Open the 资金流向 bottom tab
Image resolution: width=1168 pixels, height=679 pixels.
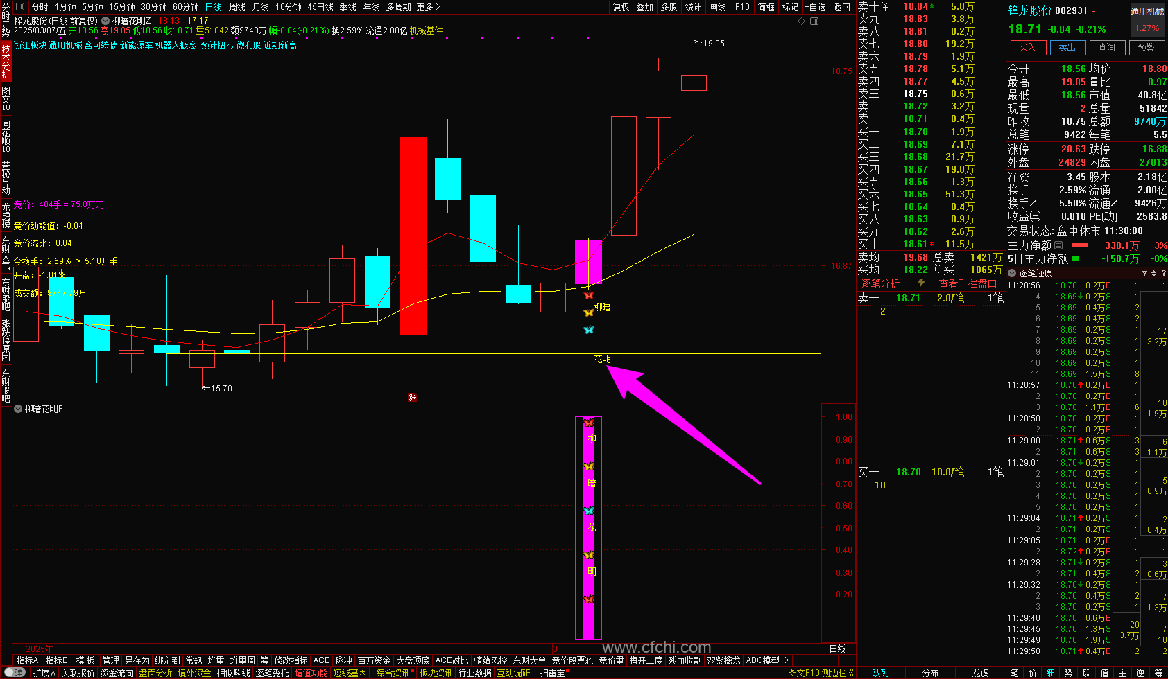pyautogui.click(x=117, y=673)
